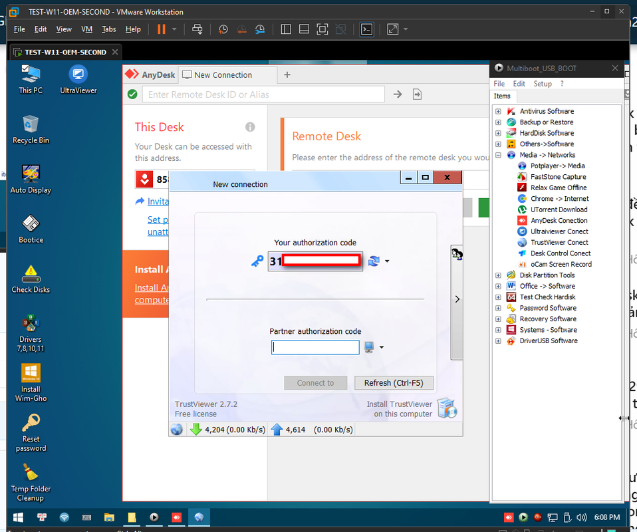Open VMware console view icon
The width and height of the screenshot is (637, 532).
[x=366, y=29]
